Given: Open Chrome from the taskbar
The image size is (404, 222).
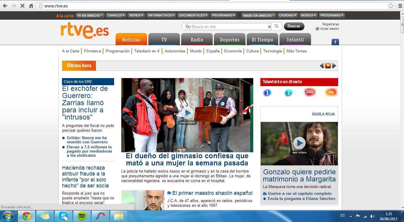Looking at the screenshot, I should pyautogui.click(x=27, y=216).
